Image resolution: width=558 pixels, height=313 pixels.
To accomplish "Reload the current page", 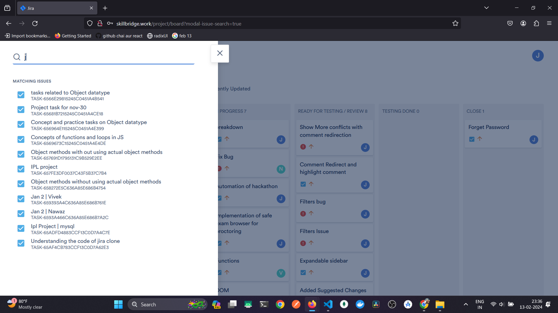I will pyautogui.click(x=35, y=23).
